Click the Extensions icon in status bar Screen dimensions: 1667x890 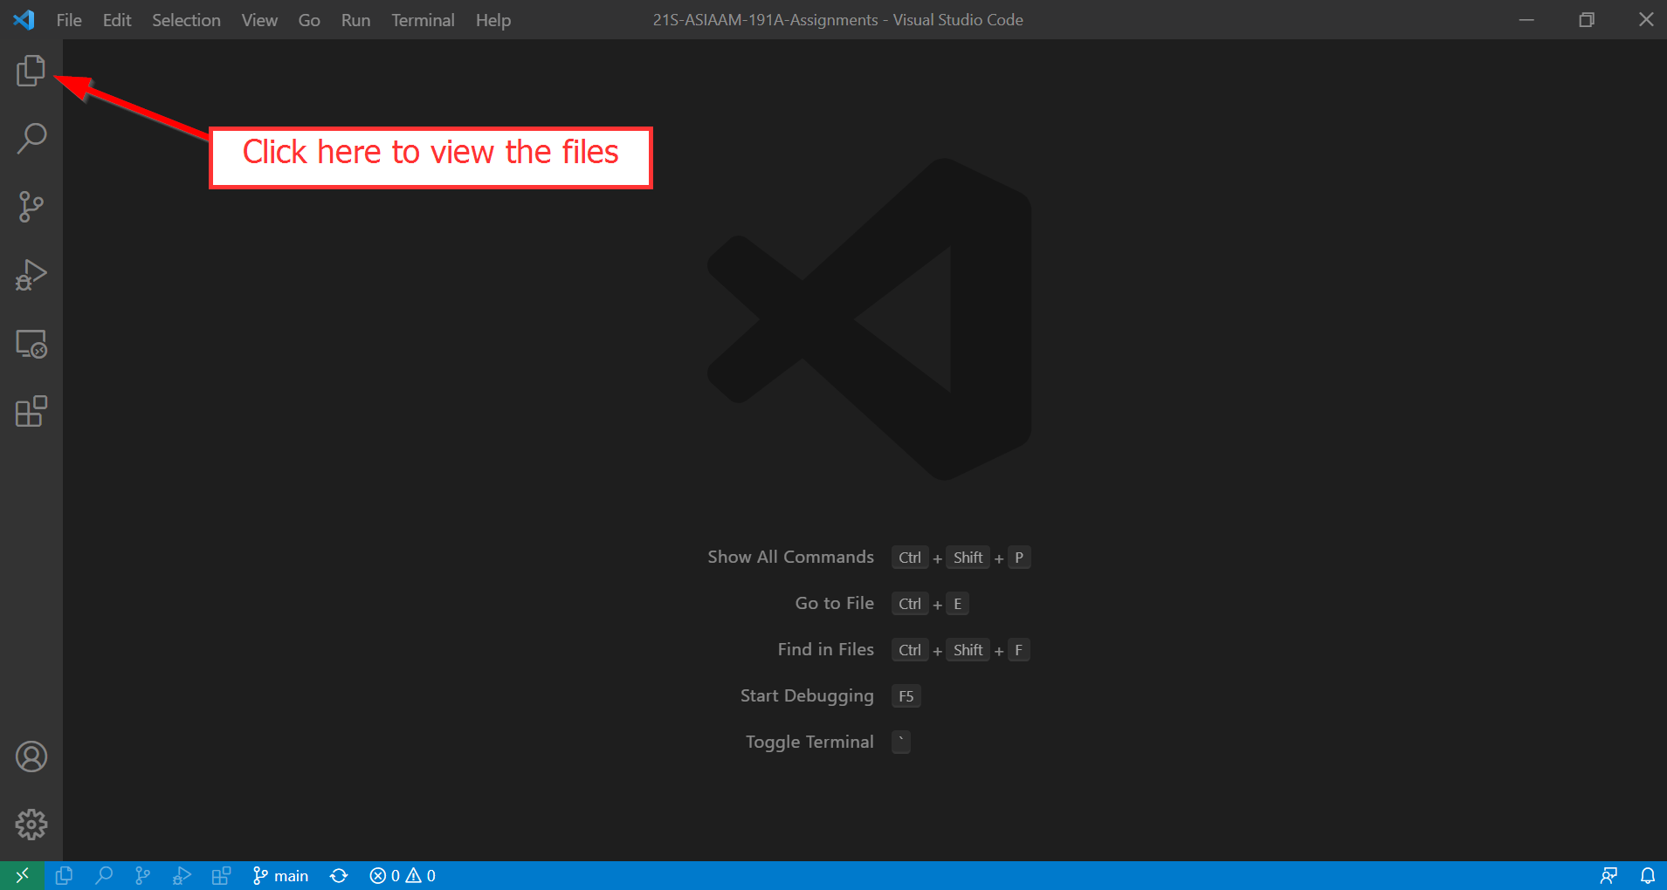221,875
